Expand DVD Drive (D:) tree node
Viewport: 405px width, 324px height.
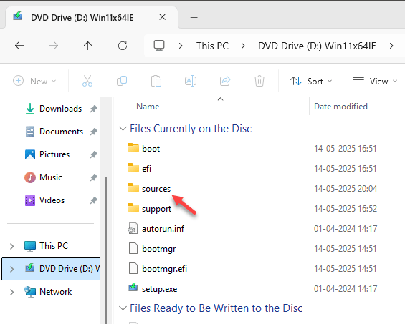click(x=12, y=269)
